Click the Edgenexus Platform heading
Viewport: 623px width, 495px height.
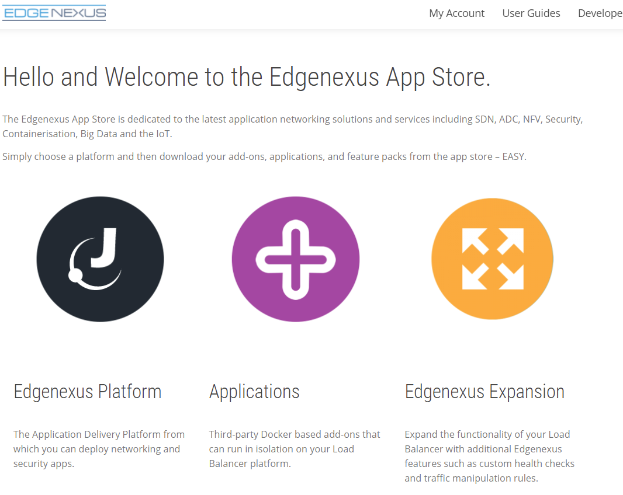click(x=87, y=391)
